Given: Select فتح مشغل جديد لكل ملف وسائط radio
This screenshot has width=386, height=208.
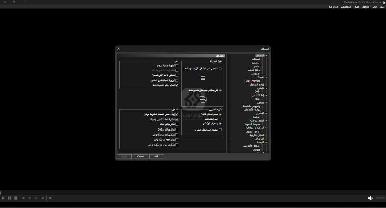Looking at the screenshot, I should (220, 90).
